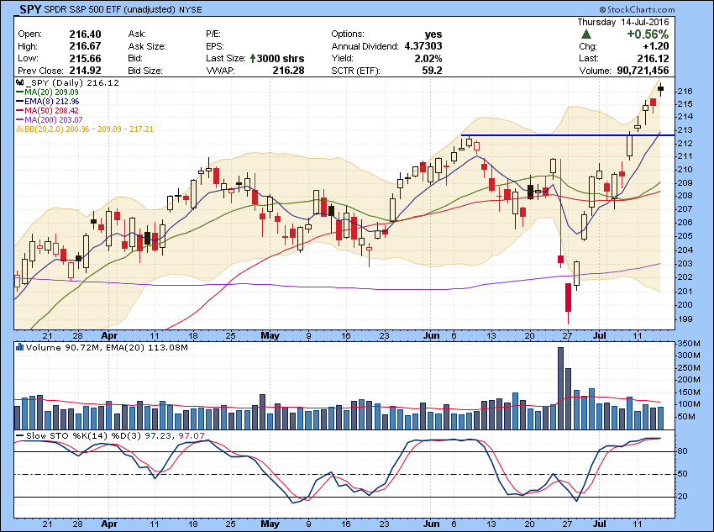This screenshot has width=714, height=532.
Task: Click the _SPY (Daily) 216.12 chart label
Action: point(72,83)
